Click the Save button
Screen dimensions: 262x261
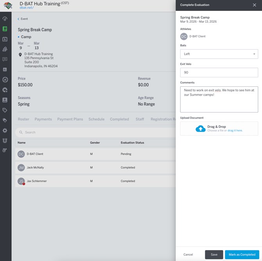click(x=214, y=254)
